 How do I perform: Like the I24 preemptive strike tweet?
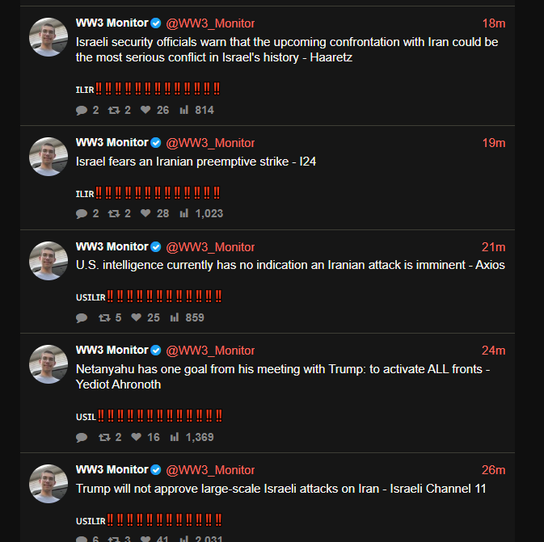tap(145, 213)
